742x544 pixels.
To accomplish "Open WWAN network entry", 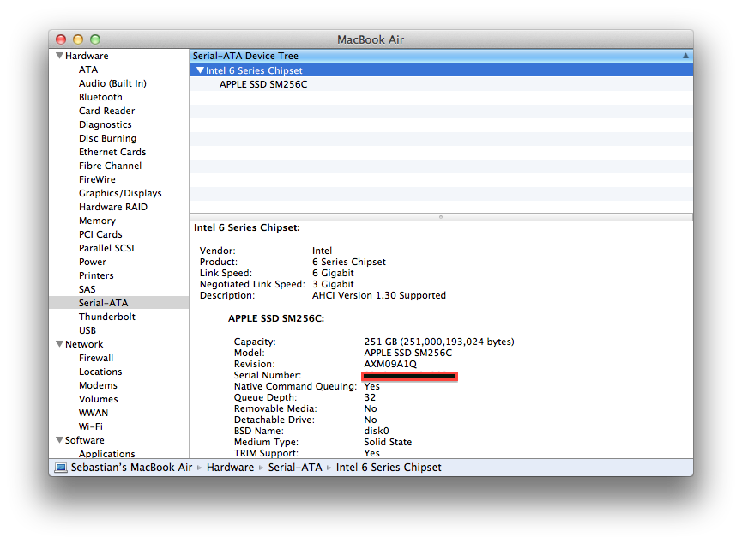I will point(94,413).
